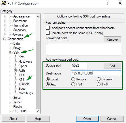
Task: Open the X11 category
Action: tap(21, 80)
